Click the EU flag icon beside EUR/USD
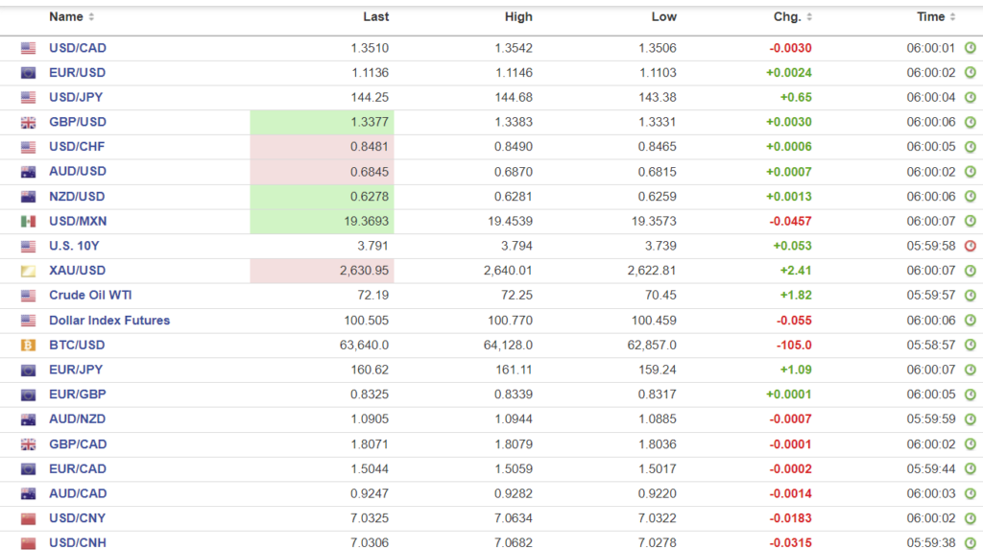This screenshot has height=550, width=983. pos(28,73)
